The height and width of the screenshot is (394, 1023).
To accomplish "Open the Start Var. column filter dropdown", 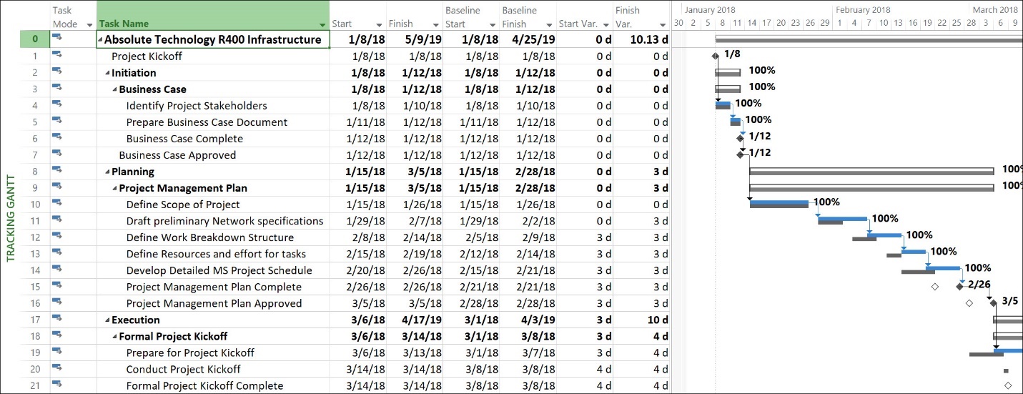I will [x=606, y=24].
